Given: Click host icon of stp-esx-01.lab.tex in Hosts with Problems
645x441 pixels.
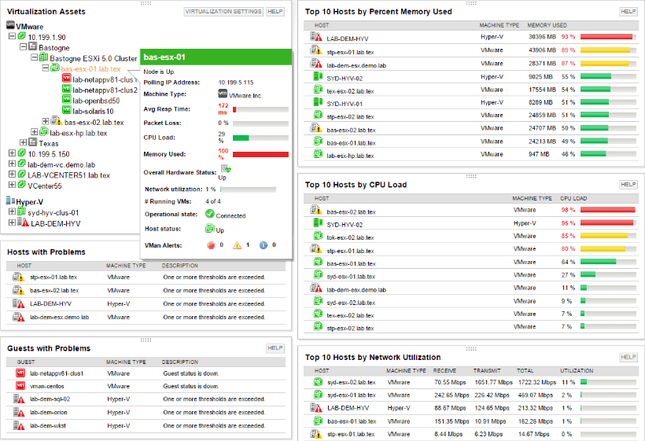Looking at the screenshot, I should tap(19, 277).
